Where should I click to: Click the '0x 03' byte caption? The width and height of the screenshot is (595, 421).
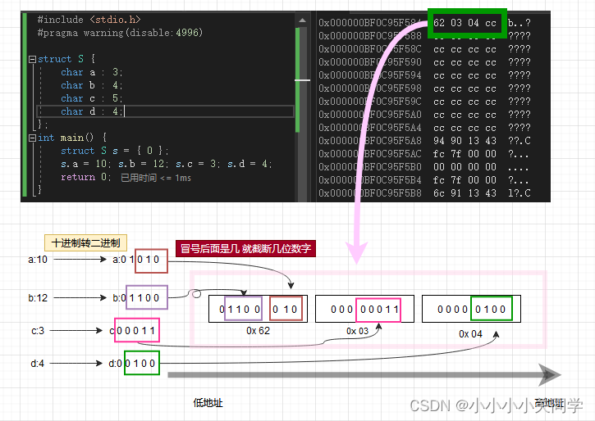(x=358, y=331)
